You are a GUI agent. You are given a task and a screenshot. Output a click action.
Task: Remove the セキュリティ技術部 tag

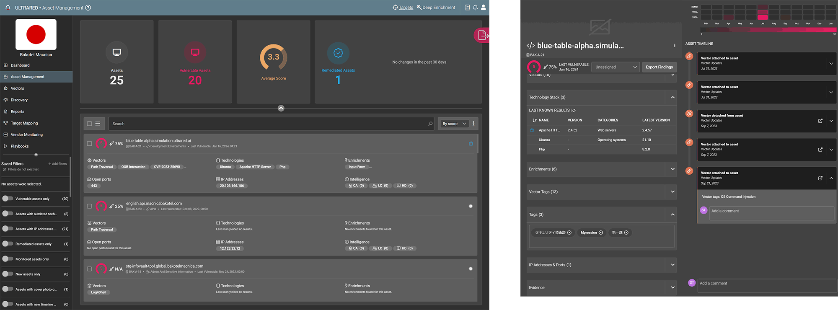(569, 232)
